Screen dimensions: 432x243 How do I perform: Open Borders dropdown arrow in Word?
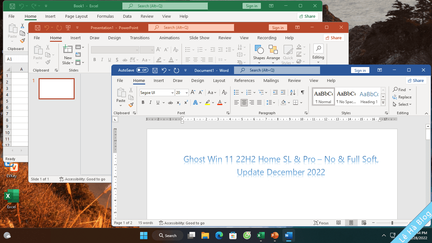point(301,103)
